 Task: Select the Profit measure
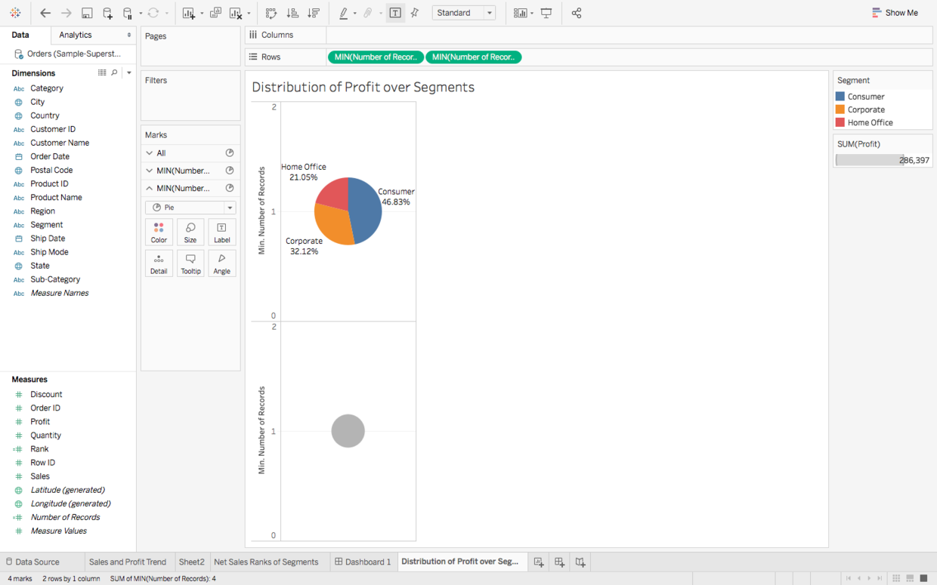tap(40, 422)
